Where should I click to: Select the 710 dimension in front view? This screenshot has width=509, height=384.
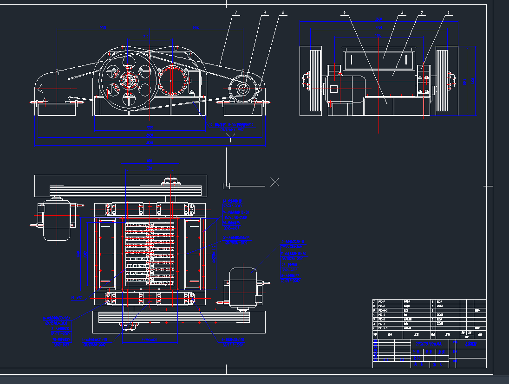146,36
